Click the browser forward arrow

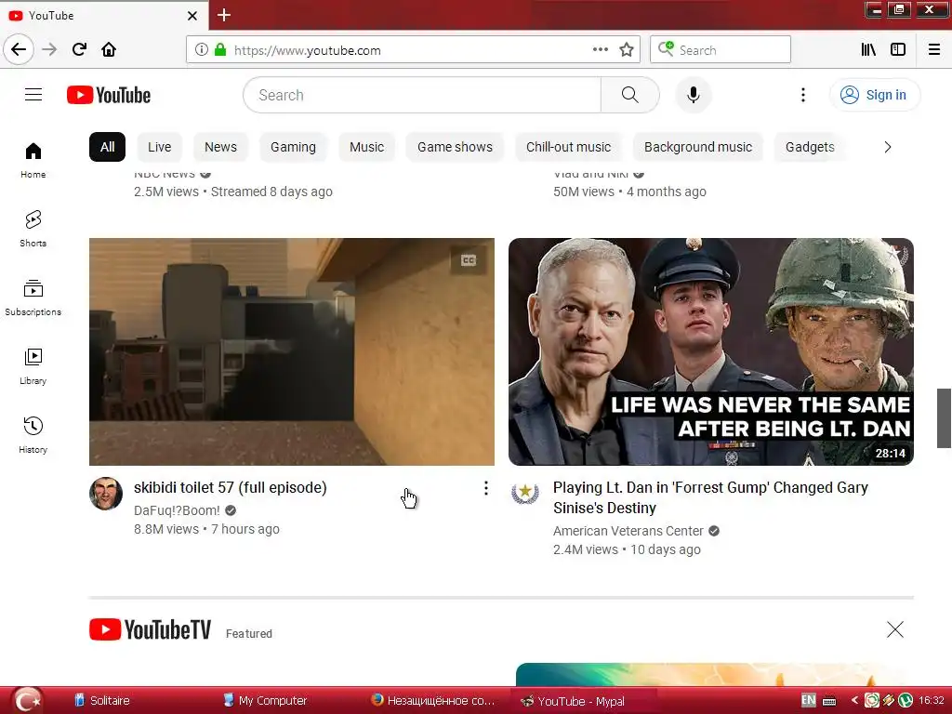tap(50, 50)
